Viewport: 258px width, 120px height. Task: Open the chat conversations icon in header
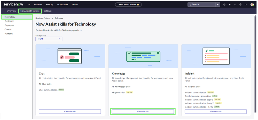click(235, 5)
